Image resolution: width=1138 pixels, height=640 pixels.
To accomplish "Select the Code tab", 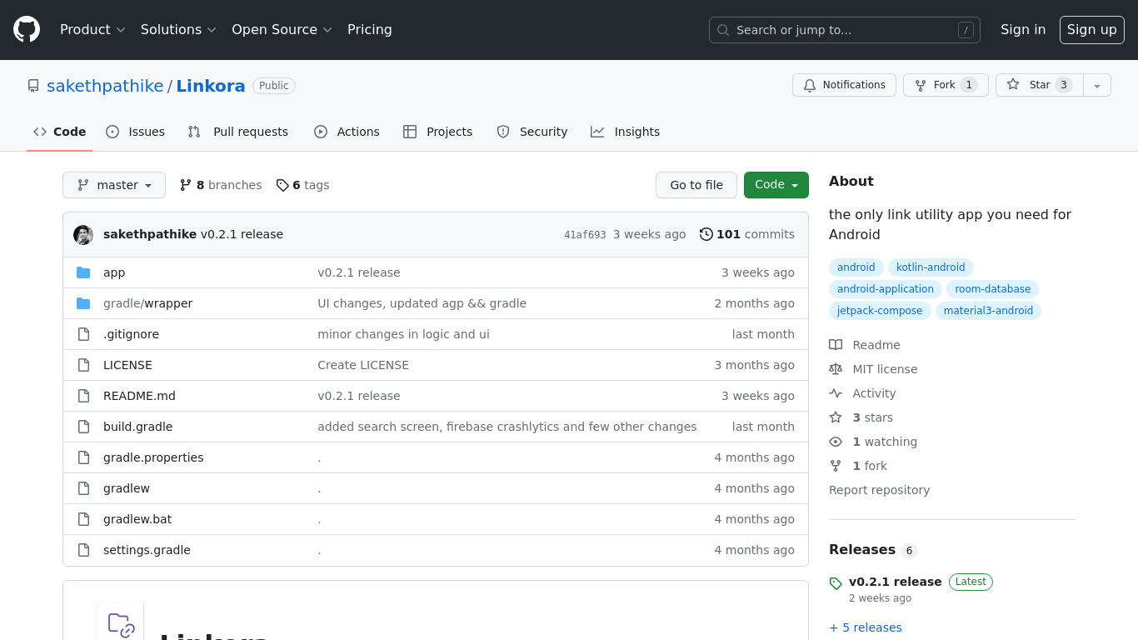I will pyautogui.click(x=60, y=132).
